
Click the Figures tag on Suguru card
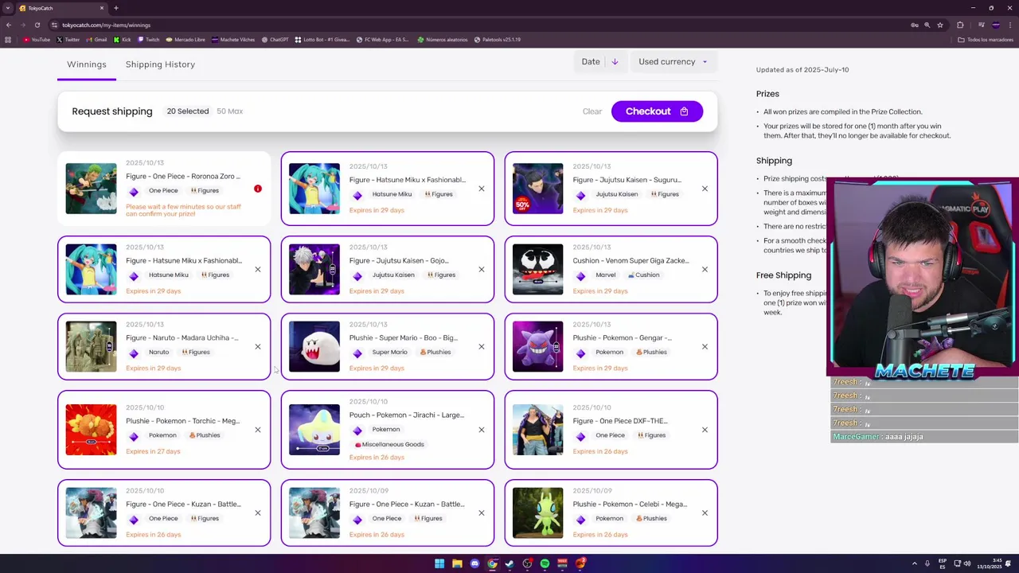[664, 194]
